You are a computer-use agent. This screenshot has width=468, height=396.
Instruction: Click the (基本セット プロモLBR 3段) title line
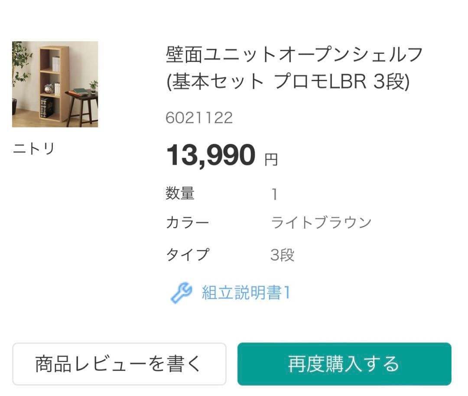coord(288,82)
